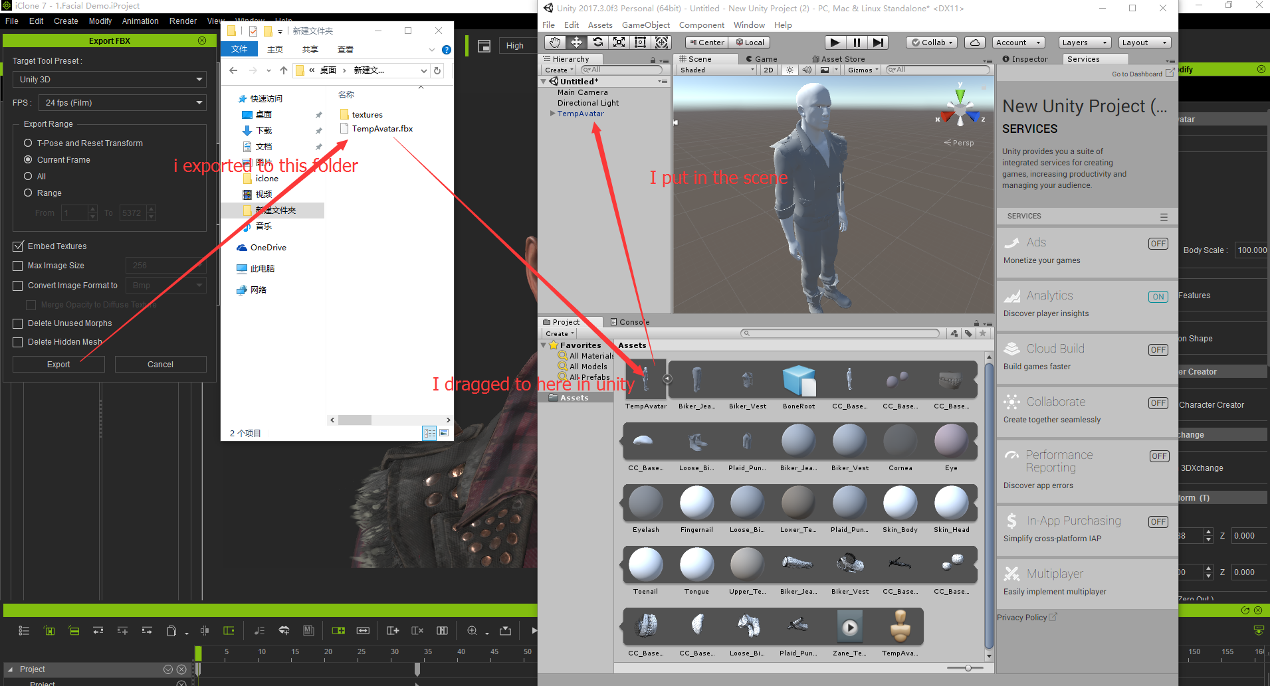Screen dimensions: 1270x686
Task: Click Unity's Step frame button
Action: click(x=878, y=43)
